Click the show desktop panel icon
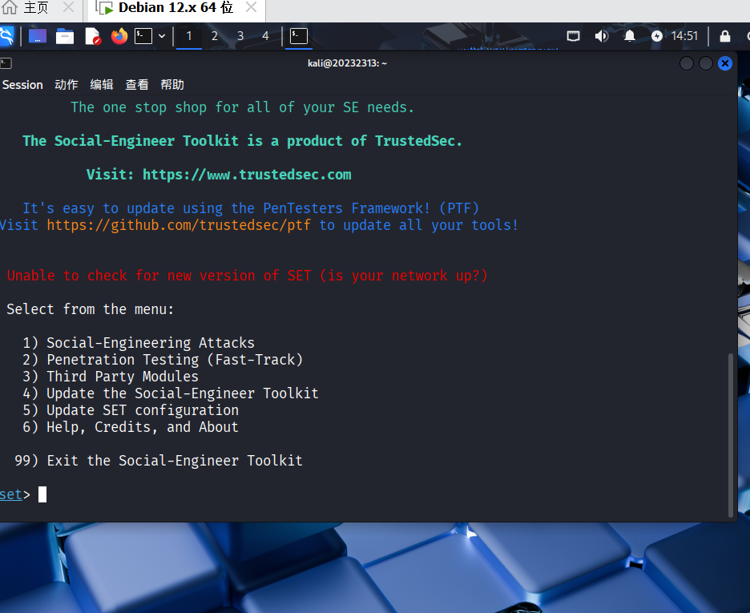This screenshot has height=613, width=750. pos(38,36)
